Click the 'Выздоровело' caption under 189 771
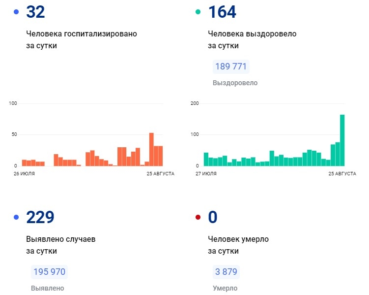 tap(235, 83)
